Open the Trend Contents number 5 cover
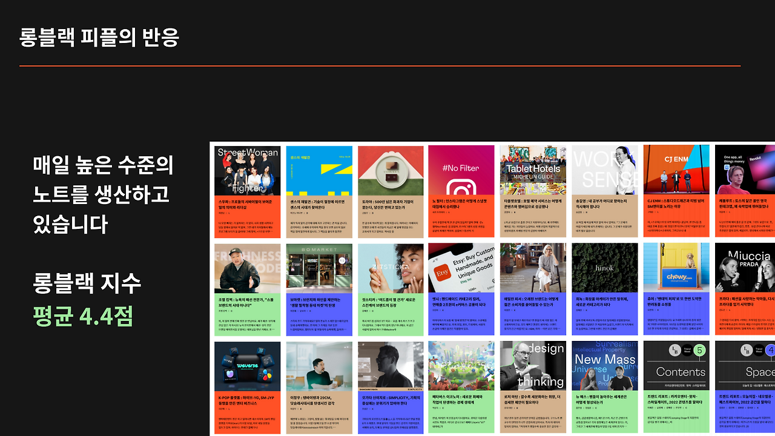This screenshot has height=436, width=775. click(676, 366)
